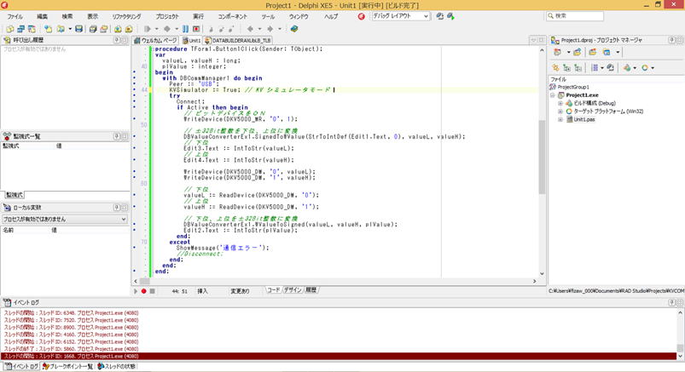Open dropdown arrow next to Back arrow
The image size is (685, 372).
tap(259, 29)
